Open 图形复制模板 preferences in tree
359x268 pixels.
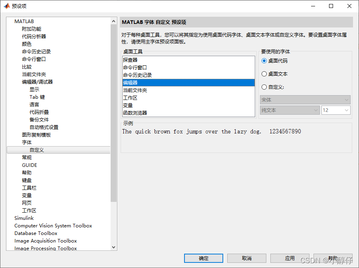tap(36, 135)
